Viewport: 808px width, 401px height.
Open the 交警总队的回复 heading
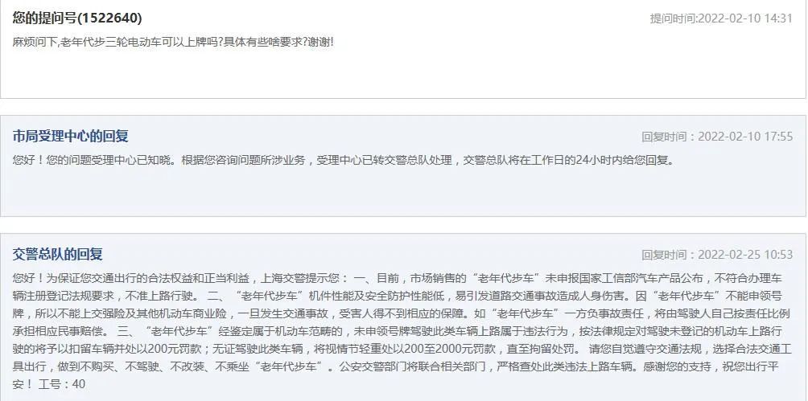point(58,254)
